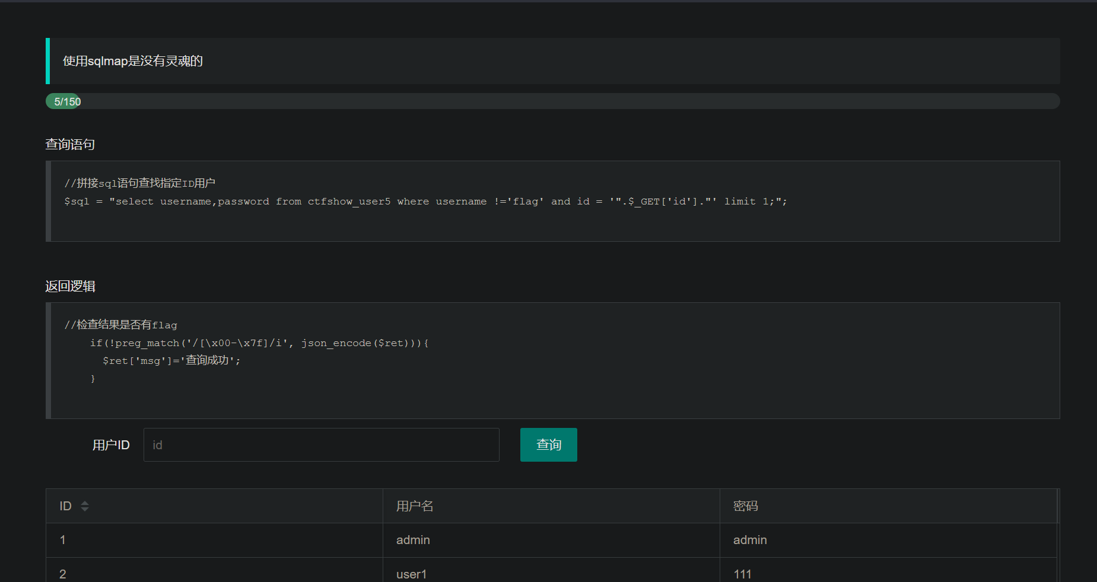The image size is (1097, 582).
Task: Sort descending with ID column down arrow
Action: (x=85, y=509)
